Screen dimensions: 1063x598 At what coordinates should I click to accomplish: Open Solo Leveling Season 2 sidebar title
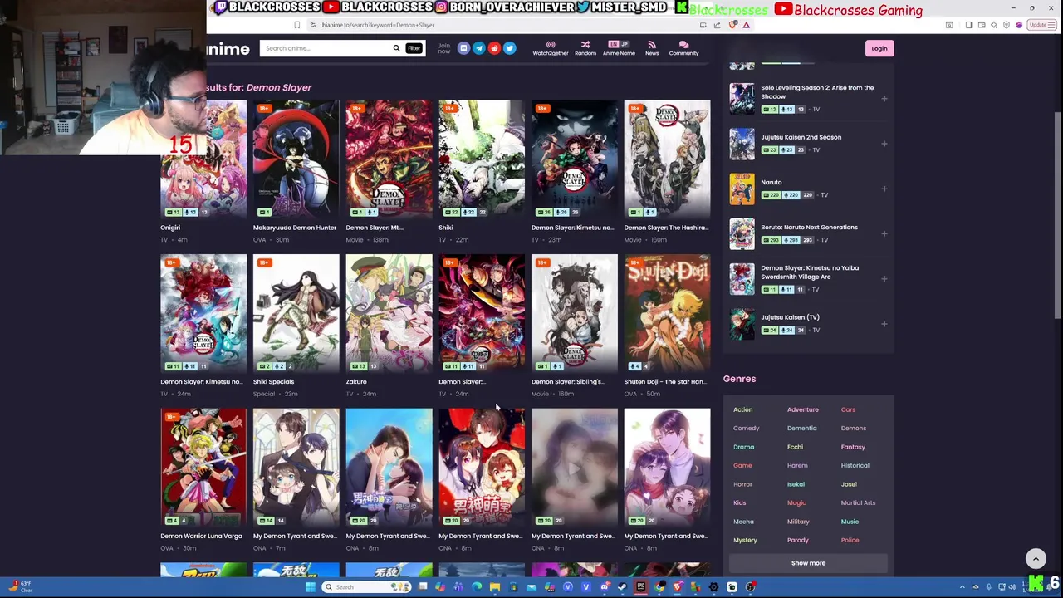(x=817, y=91)
